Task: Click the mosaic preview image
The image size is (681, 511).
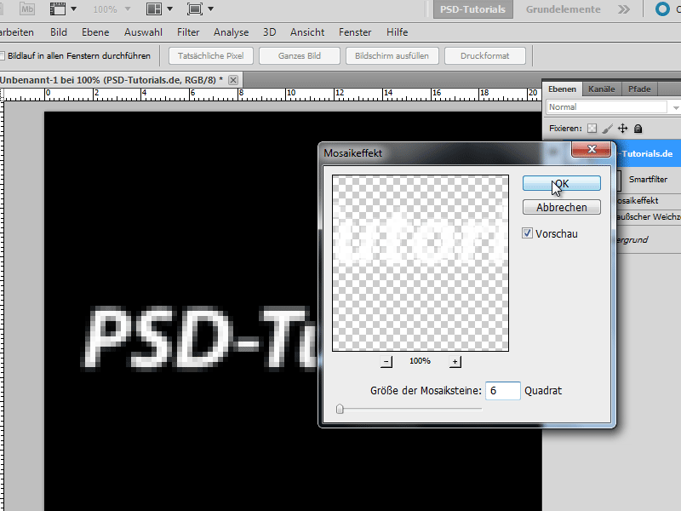Action: (x=421, y=263)
